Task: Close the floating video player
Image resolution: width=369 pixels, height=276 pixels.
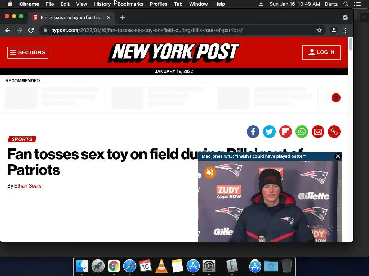Action: point(338,156)
